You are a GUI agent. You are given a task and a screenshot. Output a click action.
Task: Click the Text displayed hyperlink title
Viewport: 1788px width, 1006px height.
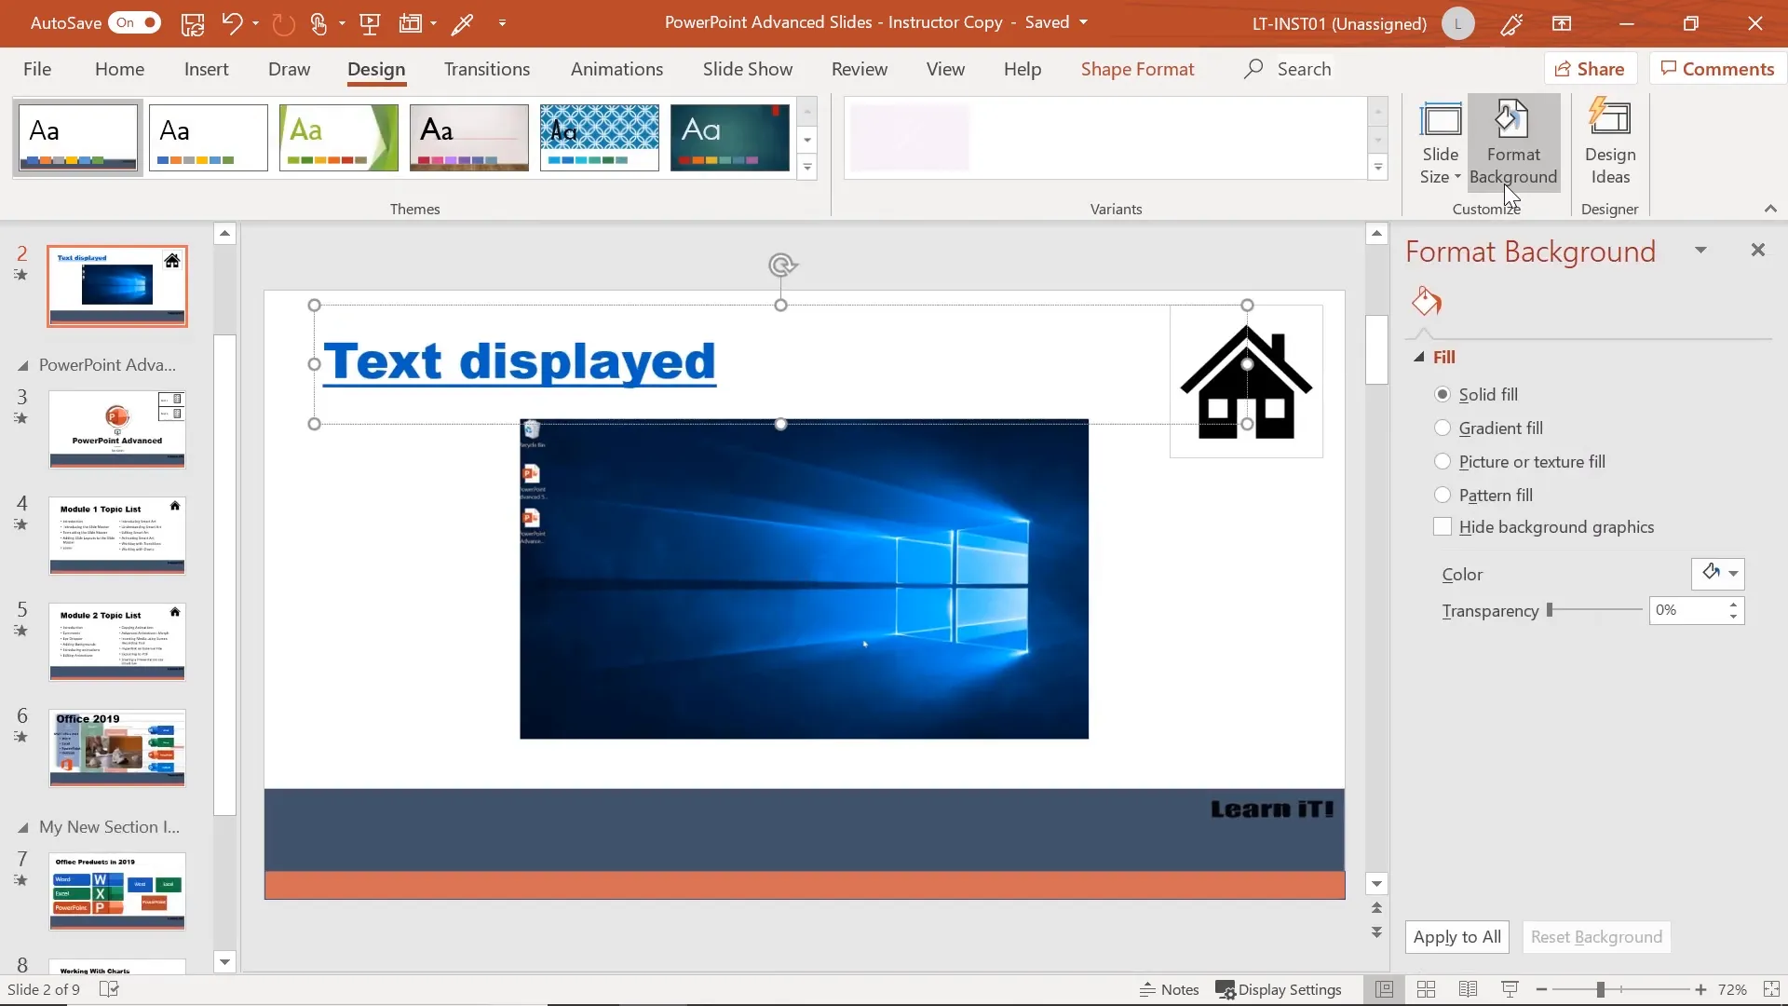(520, 361)
